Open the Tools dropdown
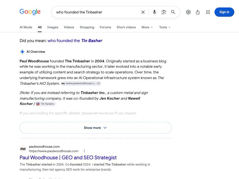Image resolution: width=239 pixels, height=179 pixels. [165, 27]
